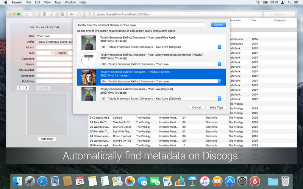303x189 pixels.
Task: Open Launchpad rocket in the Dock
Action: [30, 181]
